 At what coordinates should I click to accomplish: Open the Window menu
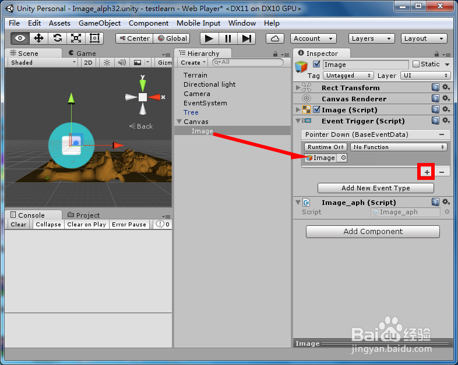[x=242, y=23]
